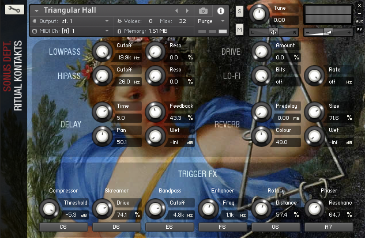Click the Bandpass Cutoff knob
The width and height of the screenshot is (365, 238).
155,209
